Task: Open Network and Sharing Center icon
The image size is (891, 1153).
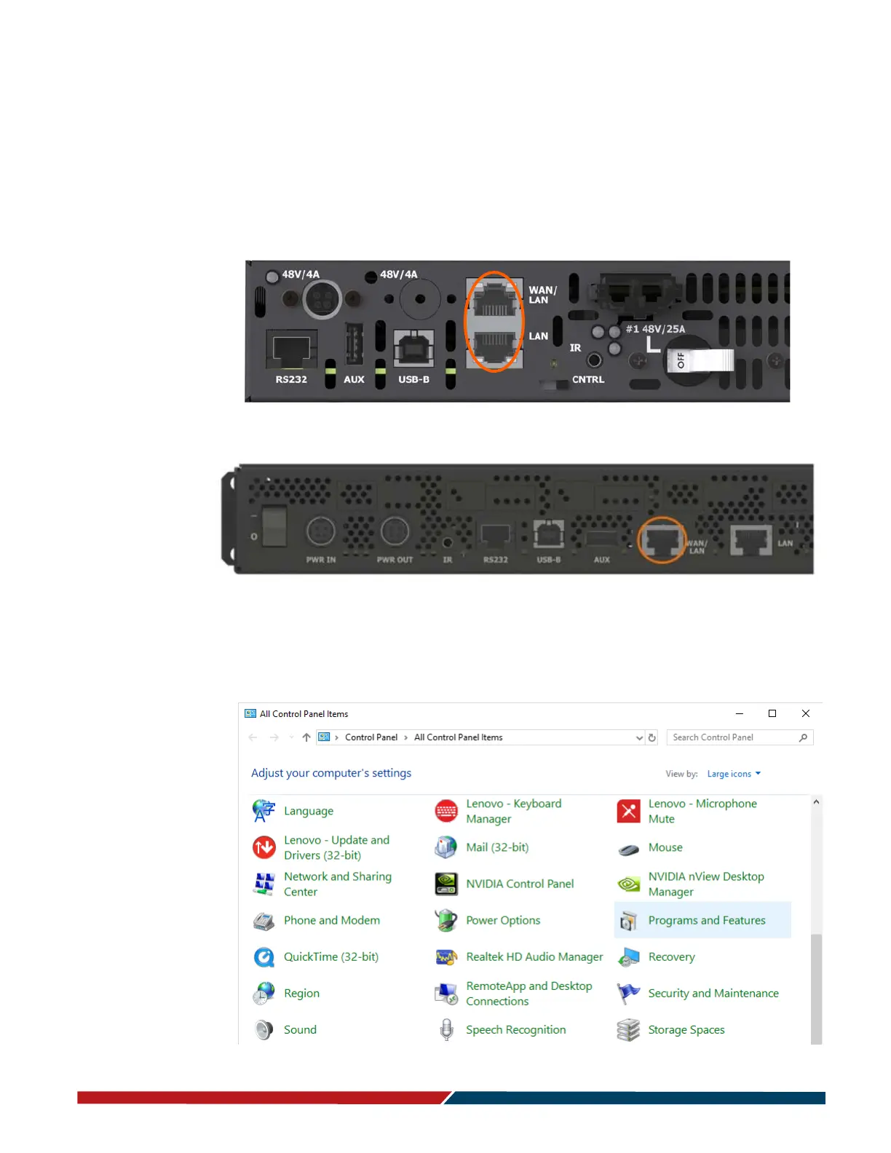Action: coord(264,884)
